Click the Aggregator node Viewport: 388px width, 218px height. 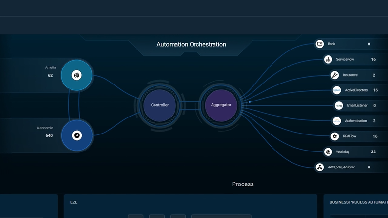[221, 105]
